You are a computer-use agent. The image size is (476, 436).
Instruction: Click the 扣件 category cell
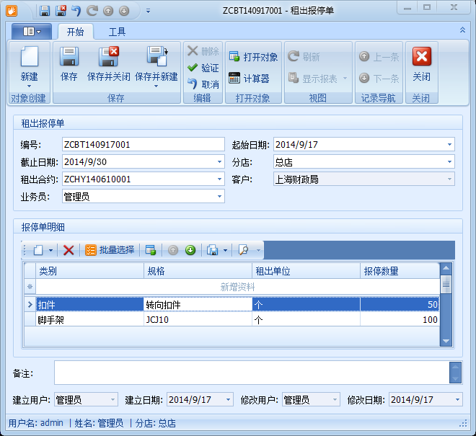coord(90,305)
